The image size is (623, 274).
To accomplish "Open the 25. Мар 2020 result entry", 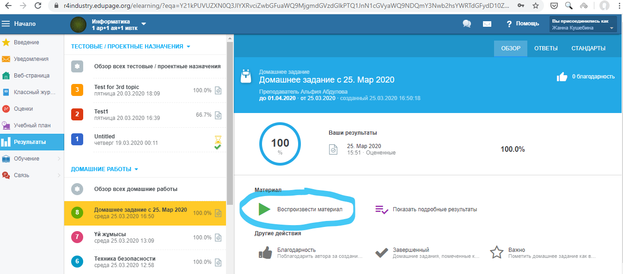I will (x=371, y=149).
